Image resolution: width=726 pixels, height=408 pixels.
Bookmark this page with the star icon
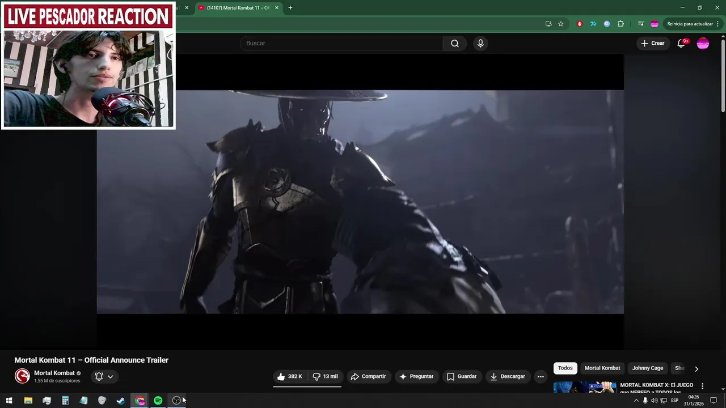560,24
